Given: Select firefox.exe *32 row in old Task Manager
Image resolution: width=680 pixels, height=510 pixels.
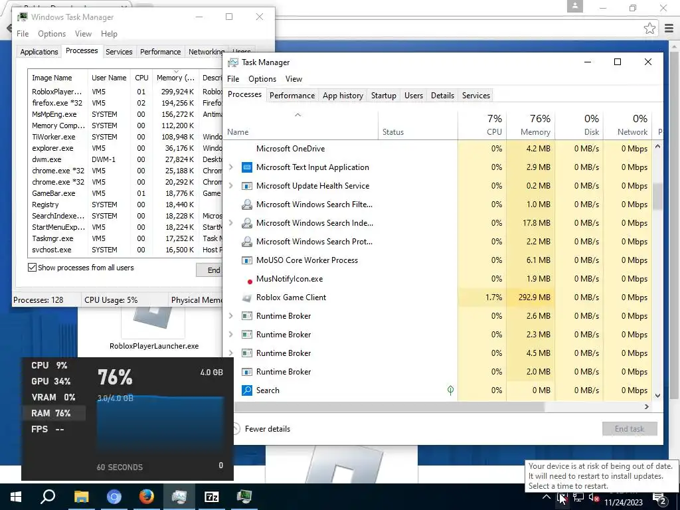Looking at the screenshot, I should (x=124, y=103).
